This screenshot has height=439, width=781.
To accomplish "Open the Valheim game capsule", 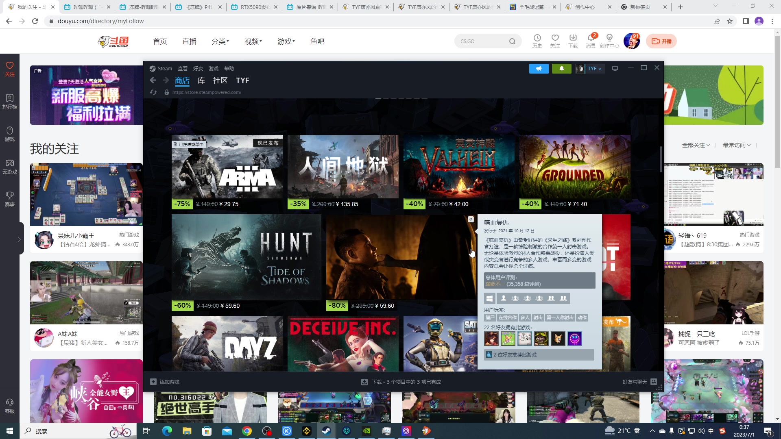I will click(x=459, y=167).
